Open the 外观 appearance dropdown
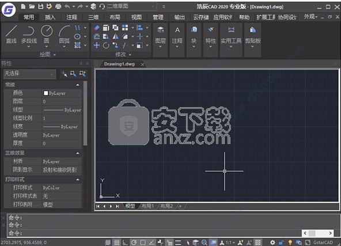Screen dimensions: 341x246 coord(310,17)
